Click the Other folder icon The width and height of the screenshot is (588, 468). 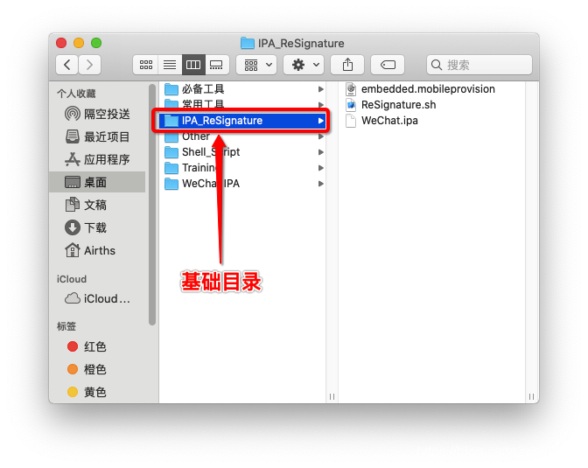pyautogui.click(x=171, y=137)
